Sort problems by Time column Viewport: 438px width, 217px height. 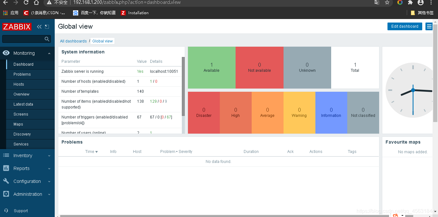click(91, 152)
